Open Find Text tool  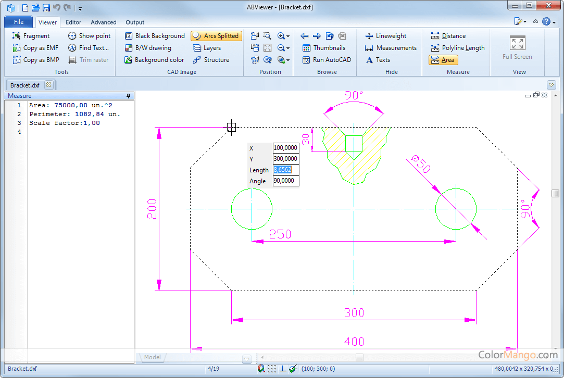88,48
